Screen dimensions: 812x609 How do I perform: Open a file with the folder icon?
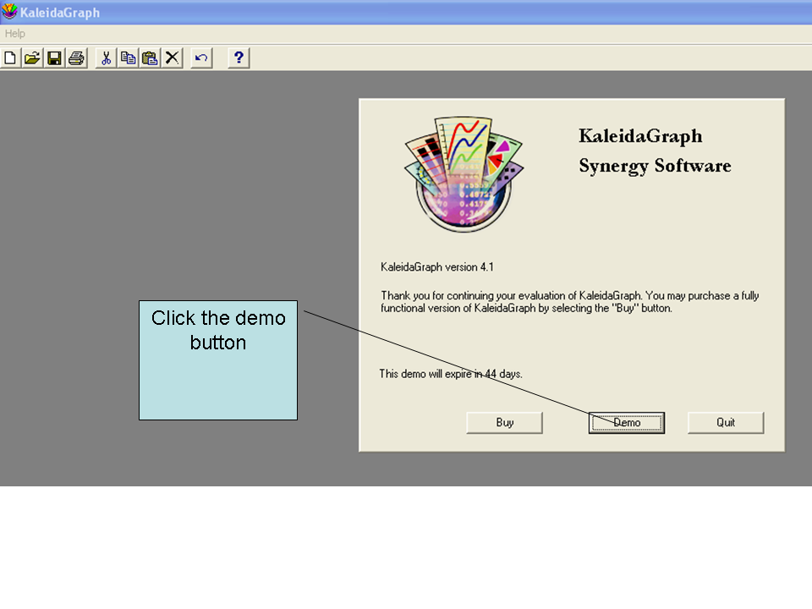coord(32,58)
